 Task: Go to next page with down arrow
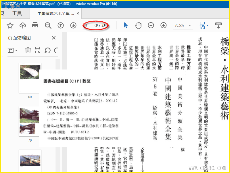point(73,25)
